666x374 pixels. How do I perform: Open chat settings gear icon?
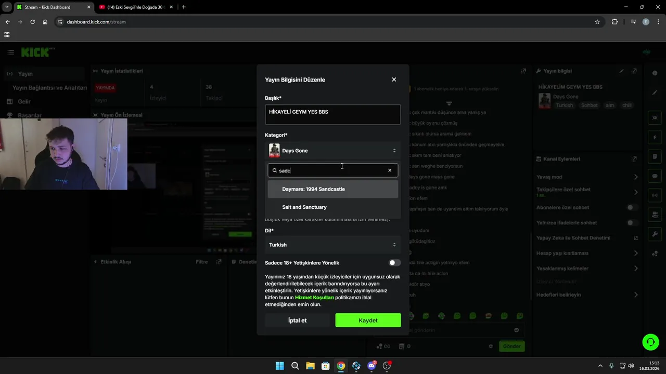pyautogui.click(x=491, y=346)
